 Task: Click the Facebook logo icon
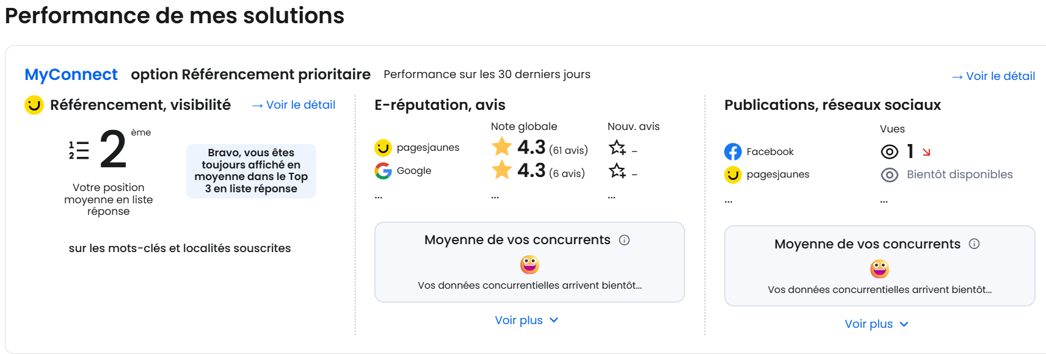click(733, 151)
